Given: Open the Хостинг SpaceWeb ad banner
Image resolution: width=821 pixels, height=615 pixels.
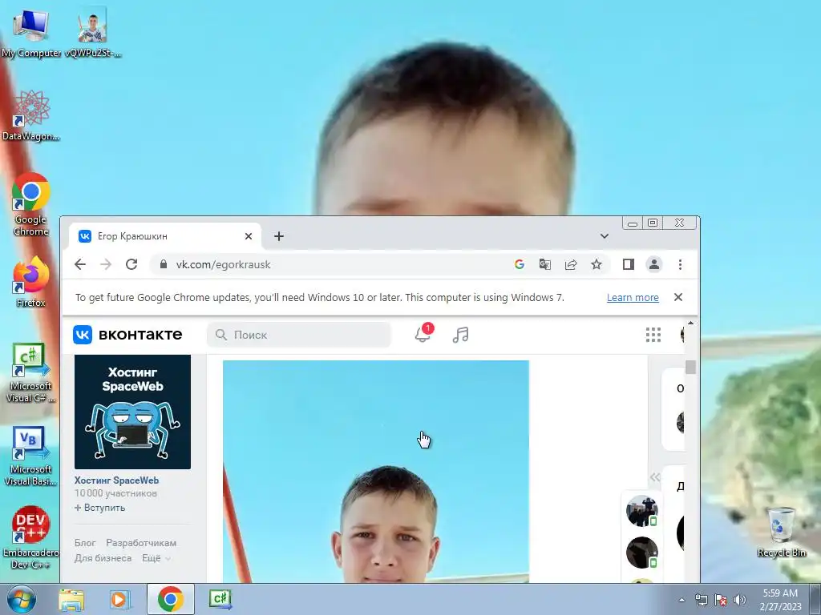Looking at the screenshot, I should [132, 412].
